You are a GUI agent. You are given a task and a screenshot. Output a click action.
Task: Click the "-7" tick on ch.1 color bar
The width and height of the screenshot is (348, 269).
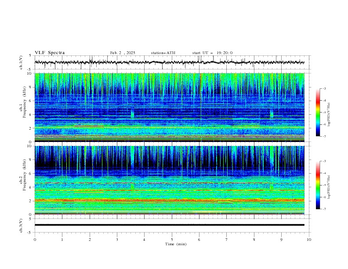click(x=324, y=136)
